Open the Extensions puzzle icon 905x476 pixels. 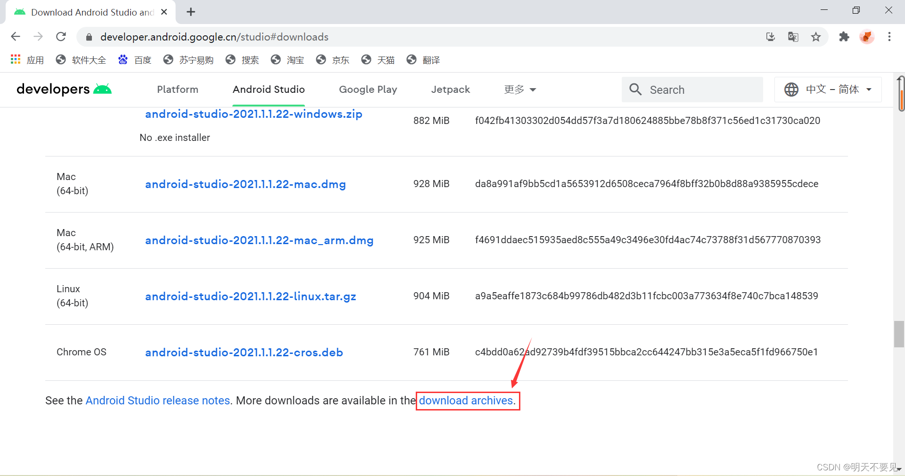[x=844, y=37]
